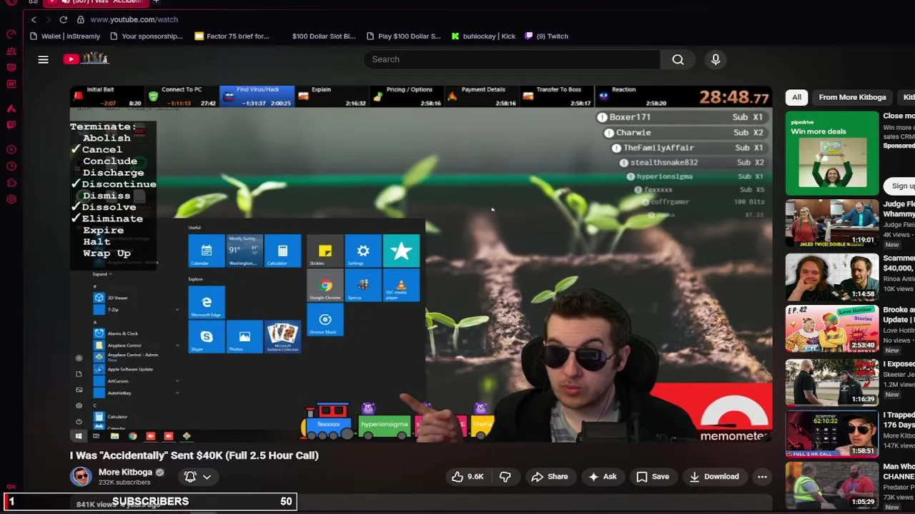Click the browser forward arrow

[x=49, y=19]
